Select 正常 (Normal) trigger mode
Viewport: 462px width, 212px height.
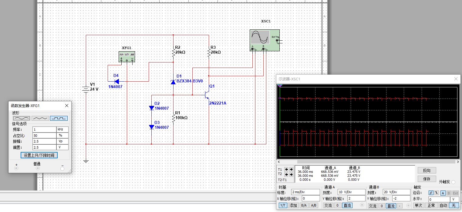[431, 205]
